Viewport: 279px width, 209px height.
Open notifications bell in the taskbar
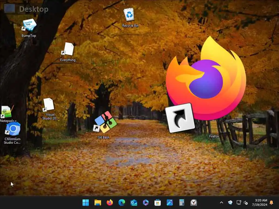click(272, 202)
